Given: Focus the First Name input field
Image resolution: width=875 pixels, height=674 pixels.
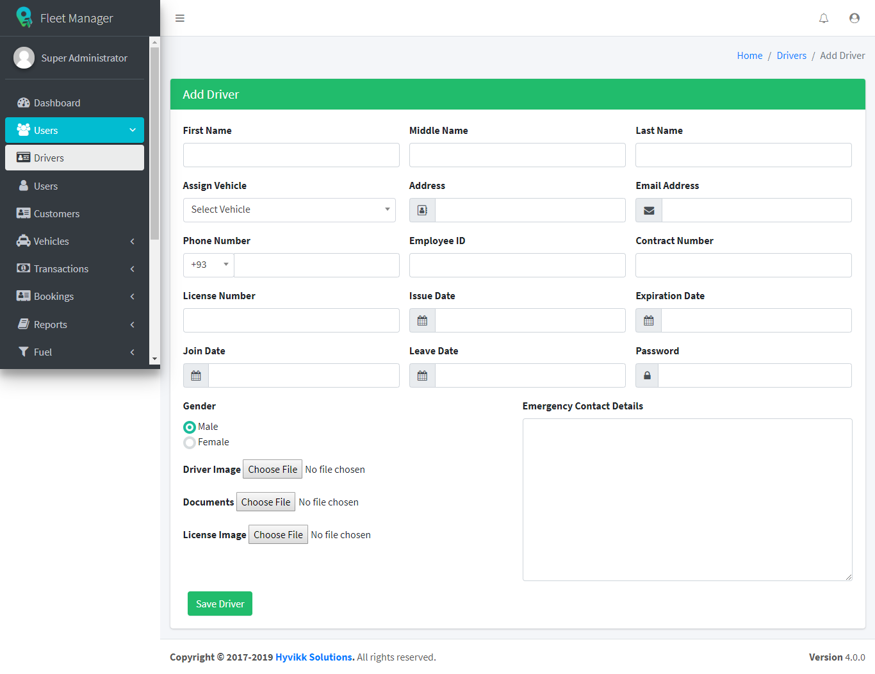Looking at the screenshot, I should [x=291, y=155].
